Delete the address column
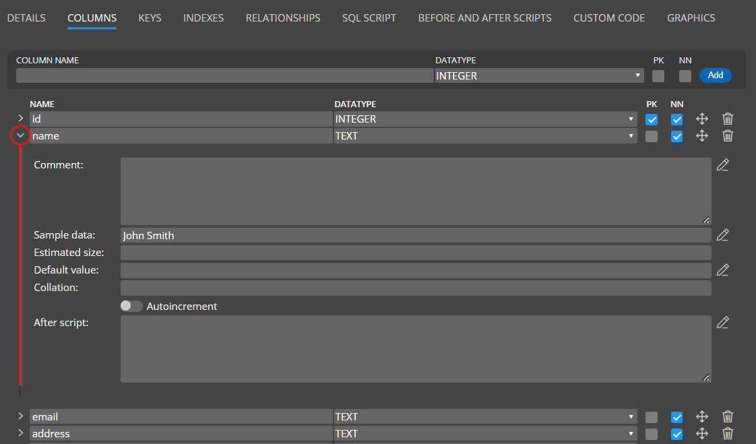756x444 pixels. [x=728, y=433]
